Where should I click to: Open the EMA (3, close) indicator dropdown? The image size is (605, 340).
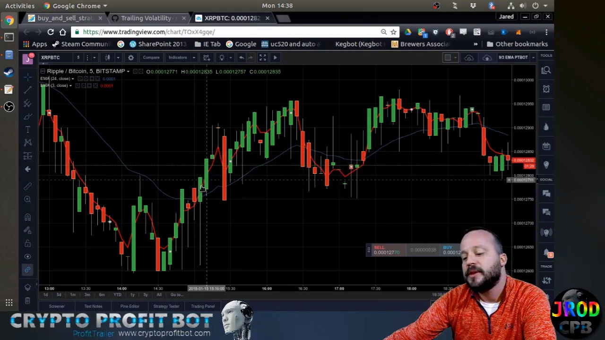(70, 86)
